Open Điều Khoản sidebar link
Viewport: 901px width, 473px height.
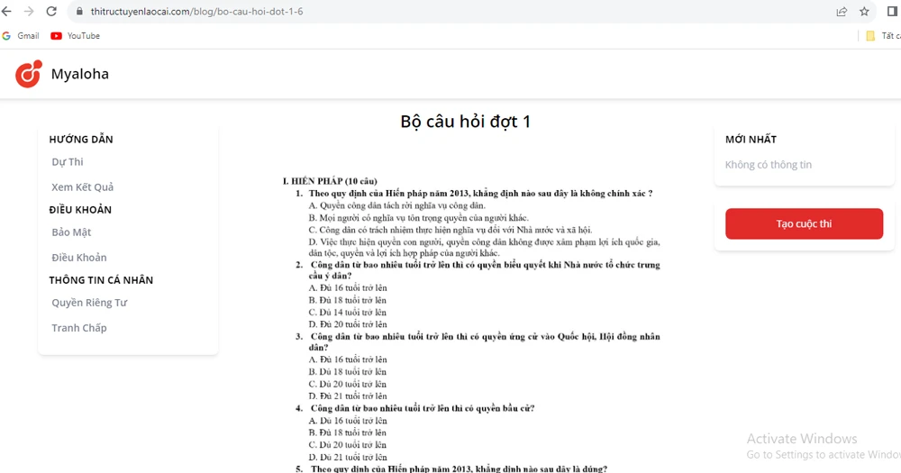click(78, 258)
